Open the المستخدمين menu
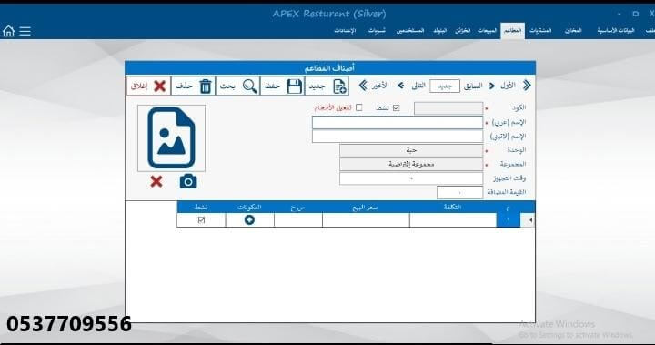The height and width of the screenshot is (345, 655). coord(410,31)
